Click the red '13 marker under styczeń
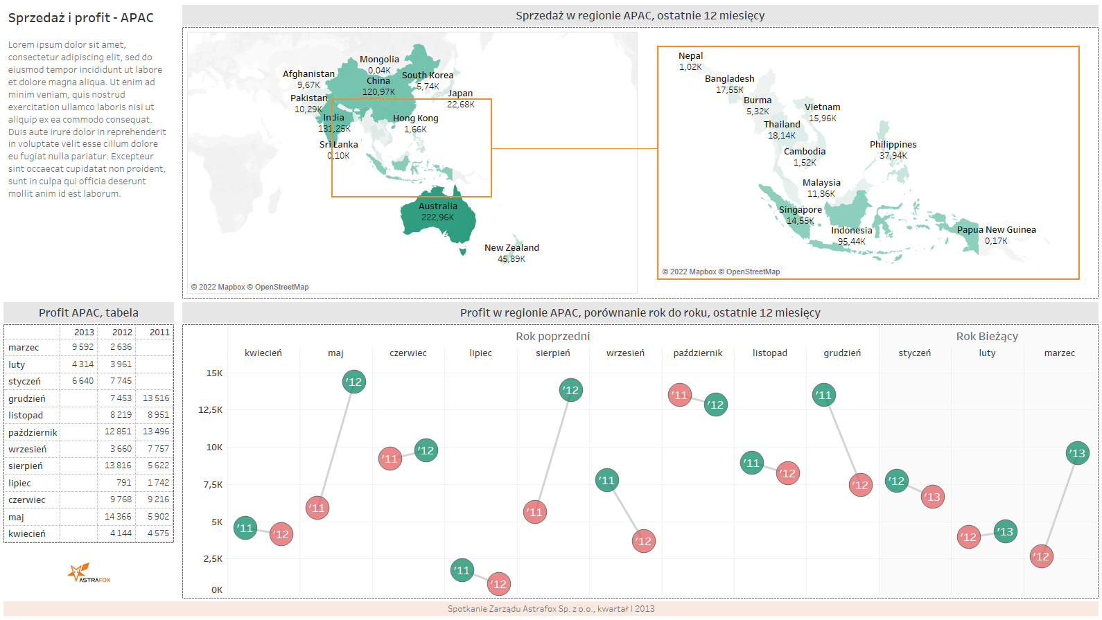The height and width of the screenshot is (620, 1102). point(933,497)
